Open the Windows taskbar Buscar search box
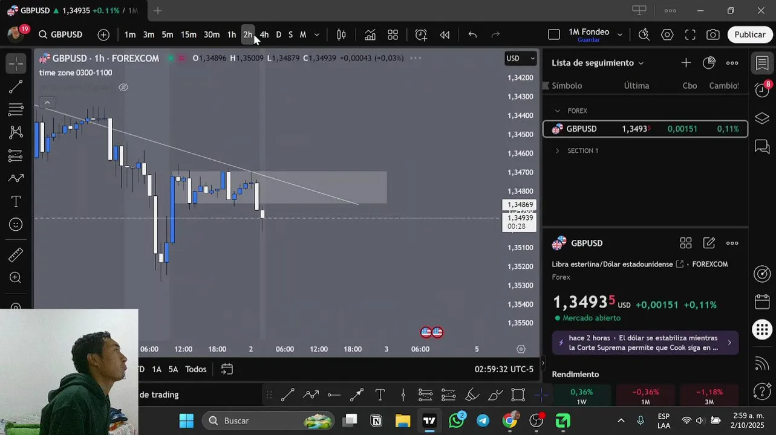This screenshot has height=435, width=776. click(x=269, y=420)
